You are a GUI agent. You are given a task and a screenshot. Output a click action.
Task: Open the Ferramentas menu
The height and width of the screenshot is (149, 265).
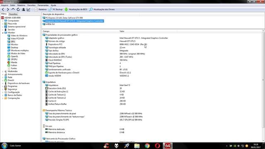(x=43, y=5)
